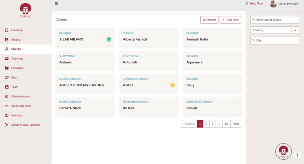
Task: Click MAKEUP/HAIR AGENCY tag on Be Nice
Action: (x=135, y=101)
